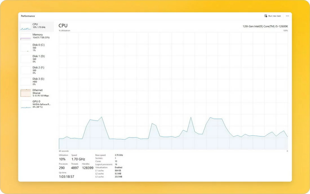This screenshot has height=194, width=310.
Task: Click the Performance page title
Action: tap(28, 16)
